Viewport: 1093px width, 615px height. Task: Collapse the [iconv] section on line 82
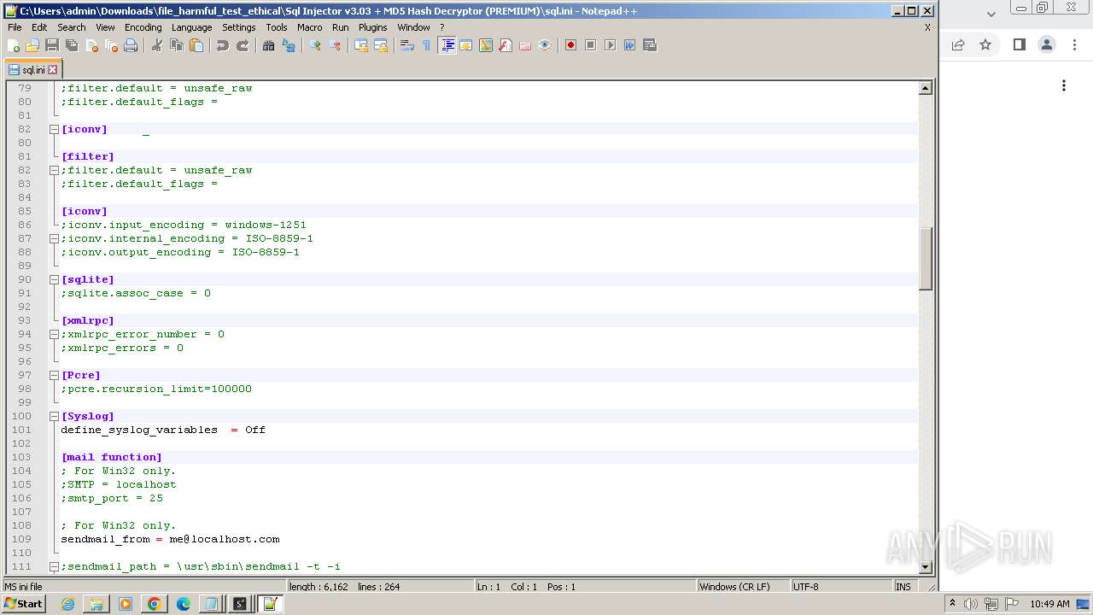pos(54,129)
